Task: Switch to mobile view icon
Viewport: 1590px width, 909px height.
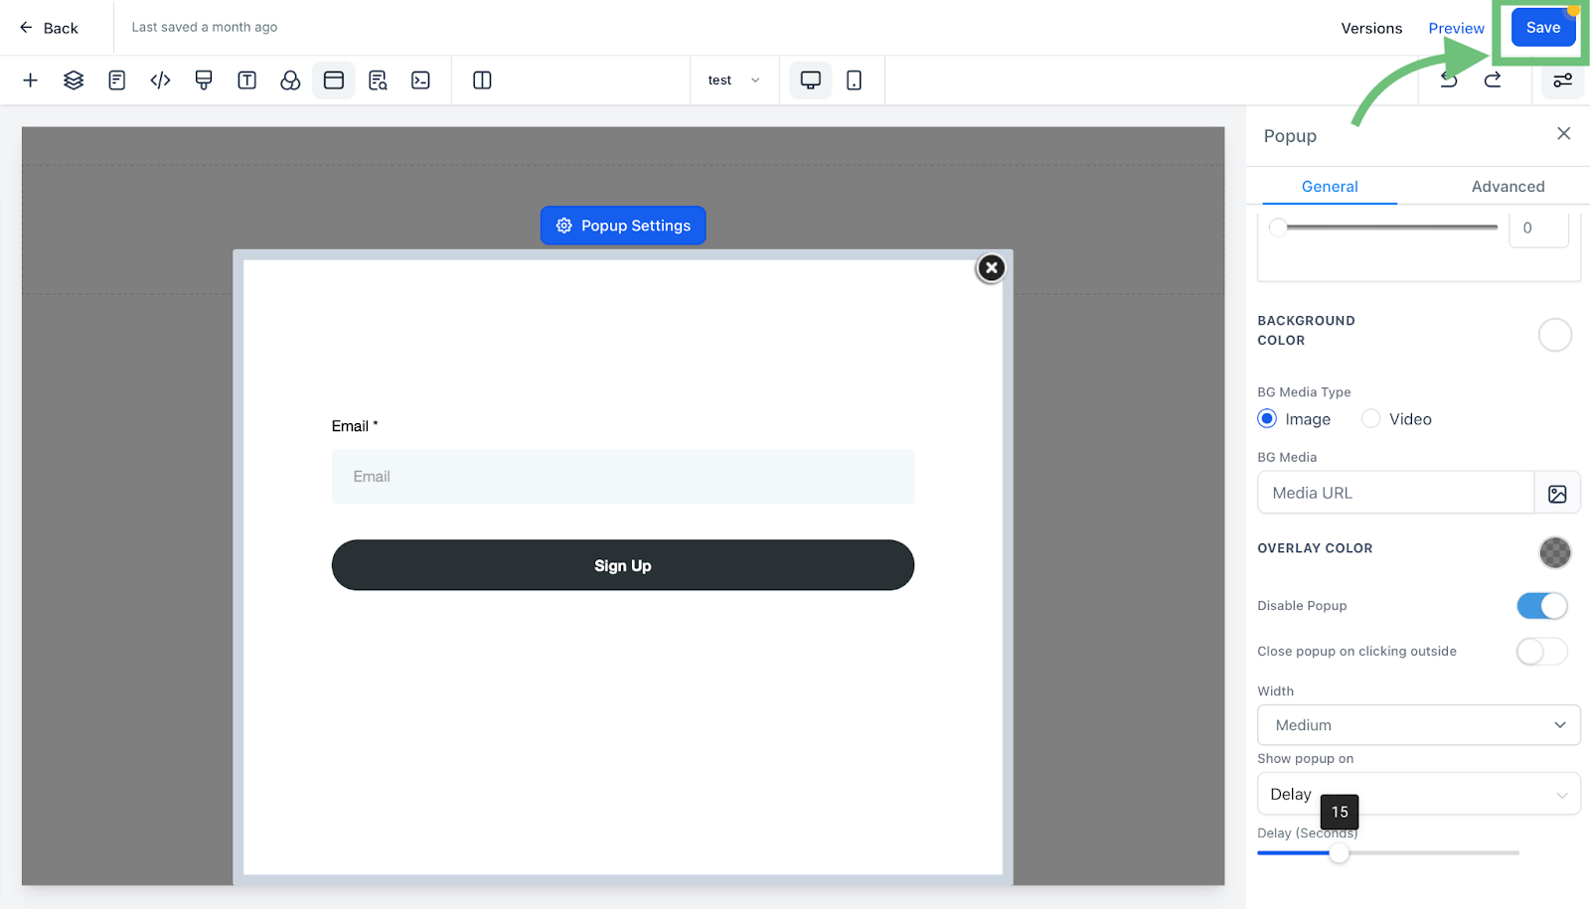Action: 854,80
